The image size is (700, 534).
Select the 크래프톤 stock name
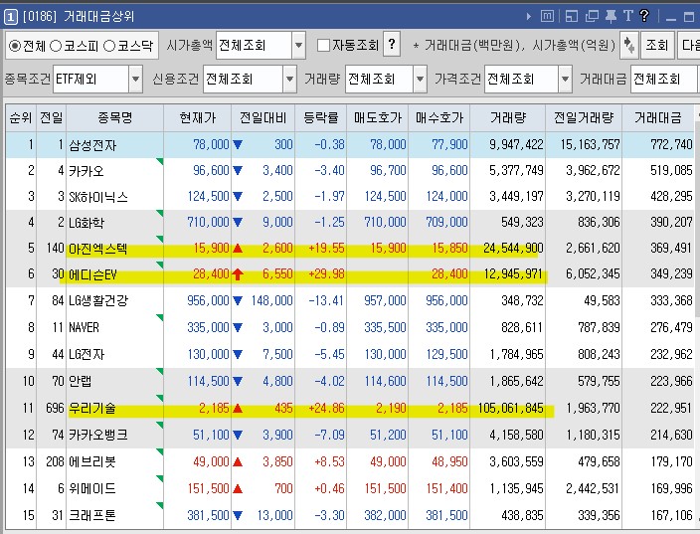pos(91,515)
